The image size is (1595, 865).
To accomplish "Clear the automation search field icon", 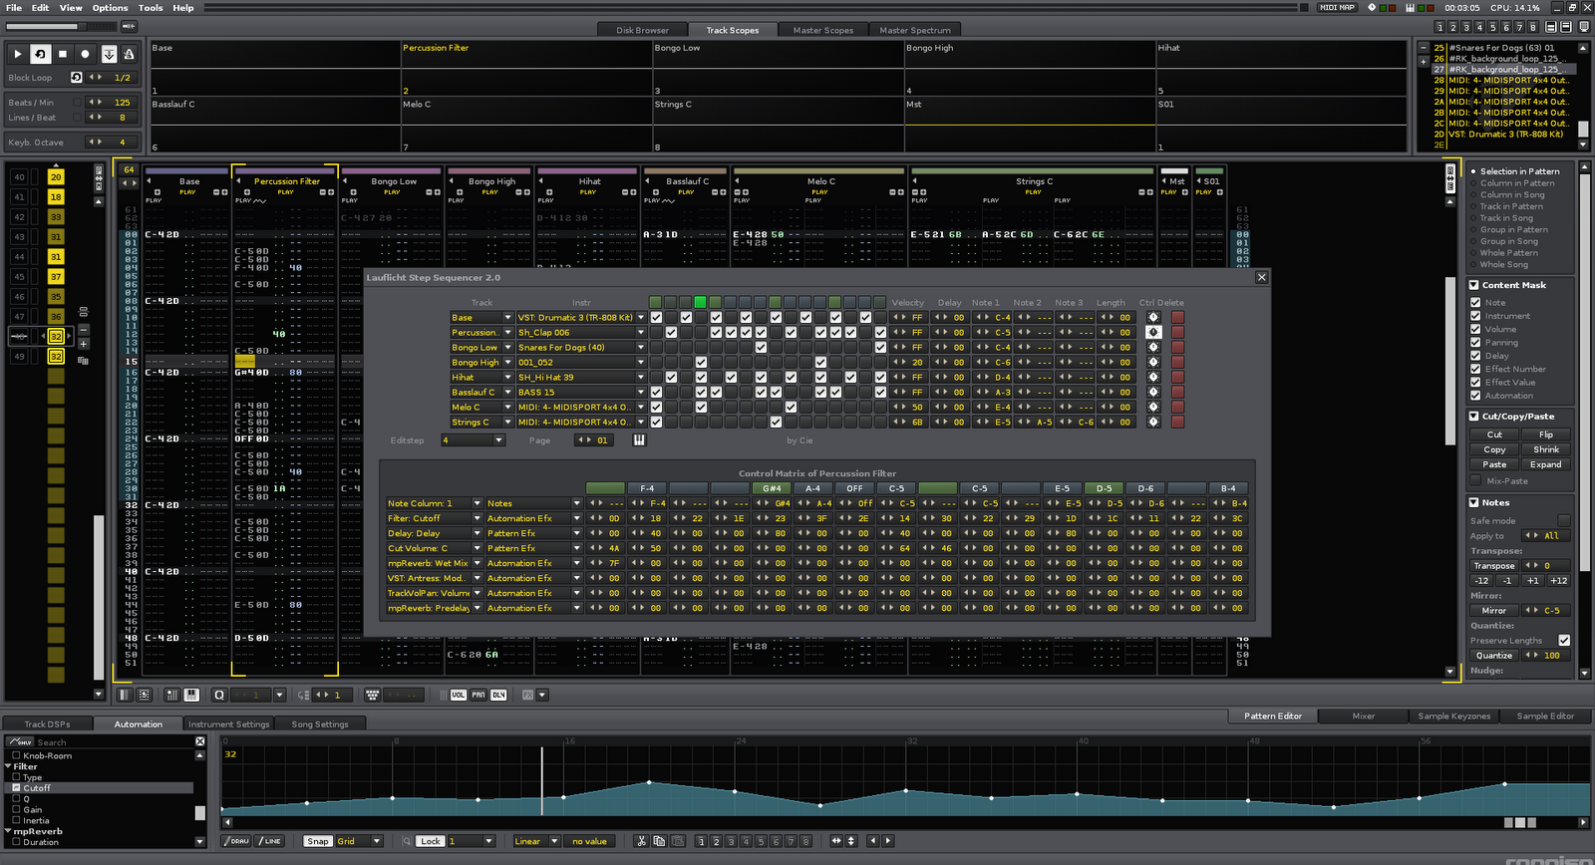I will (x=200, y=741).
